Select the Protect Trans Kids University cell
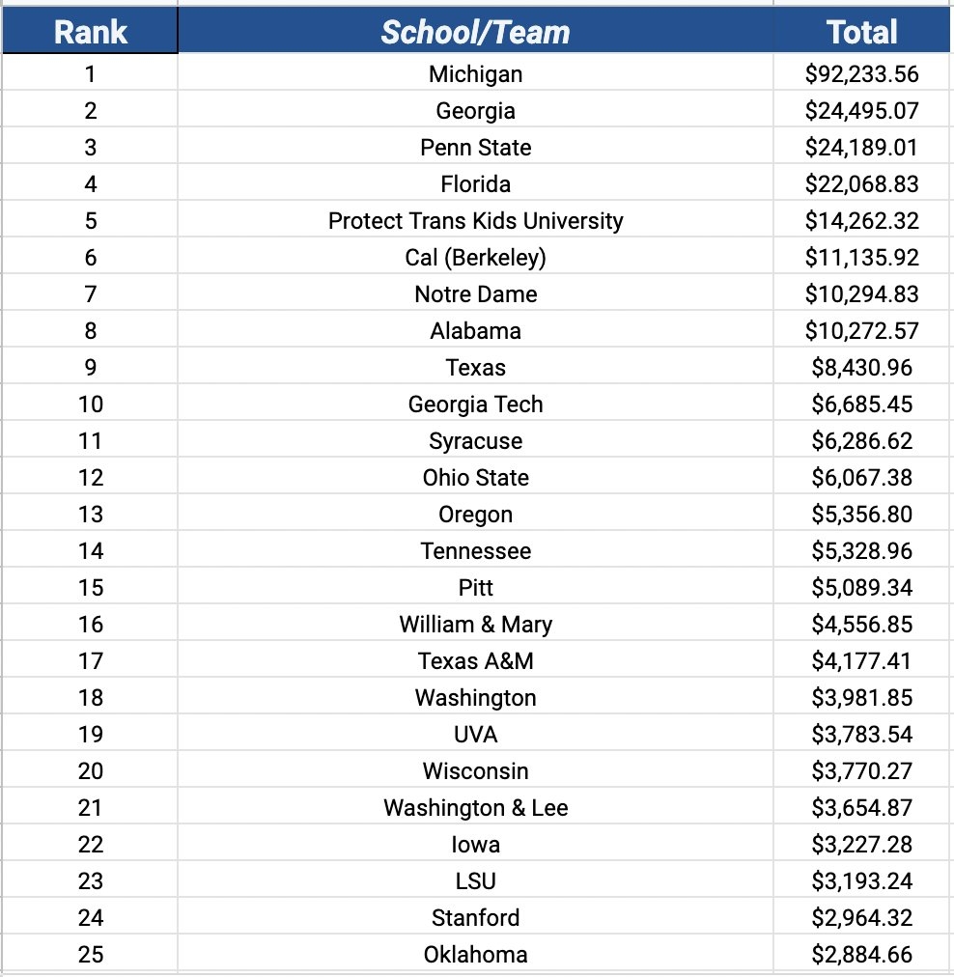This screenshot has height=977, width=954. coord(475,221)
